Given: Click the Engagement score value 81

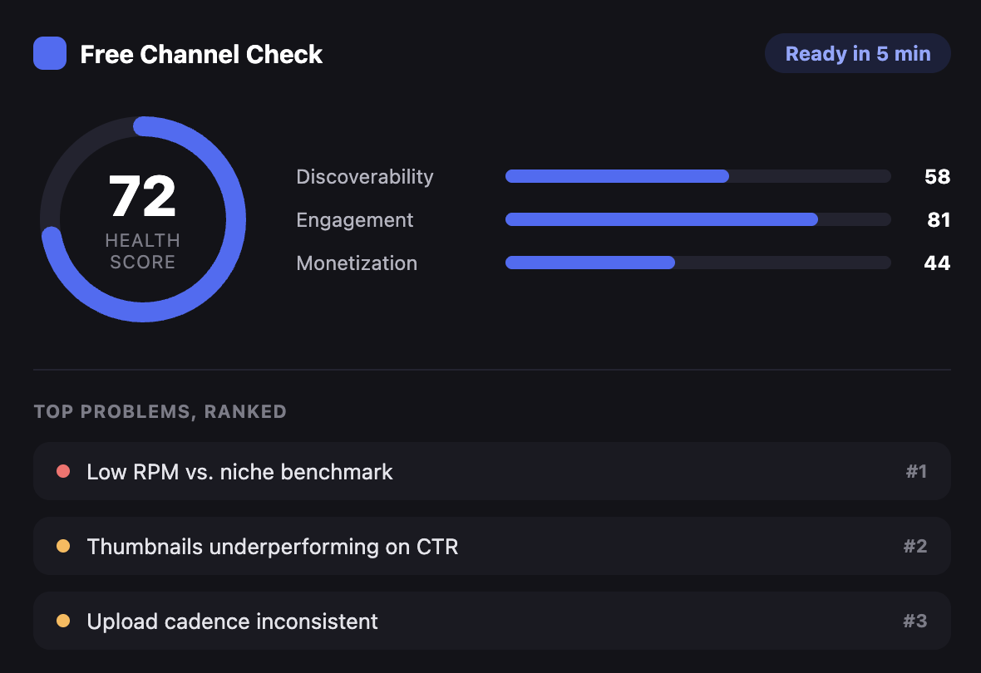Looking at the screenshot, I should [x=939, y=220].
